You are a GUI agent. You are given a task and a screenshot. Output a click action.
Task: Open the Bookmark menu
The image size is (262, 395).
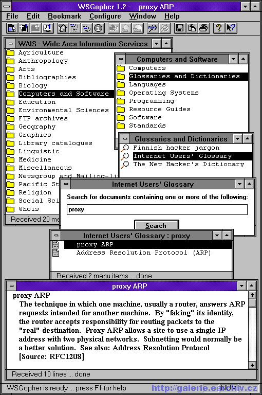[x=64, y=16]
